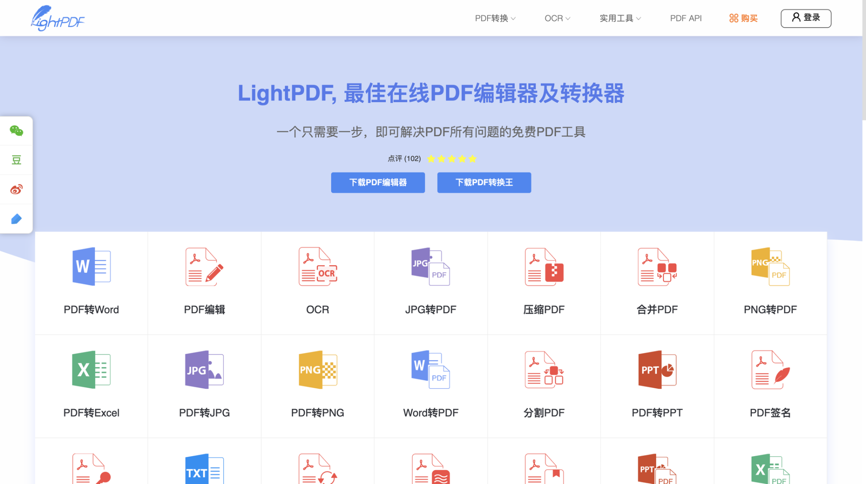Image resolution: width=866 pixels, height=484 pixels.
Task: Open the OCR tool icon
Action: coord(318,267)
